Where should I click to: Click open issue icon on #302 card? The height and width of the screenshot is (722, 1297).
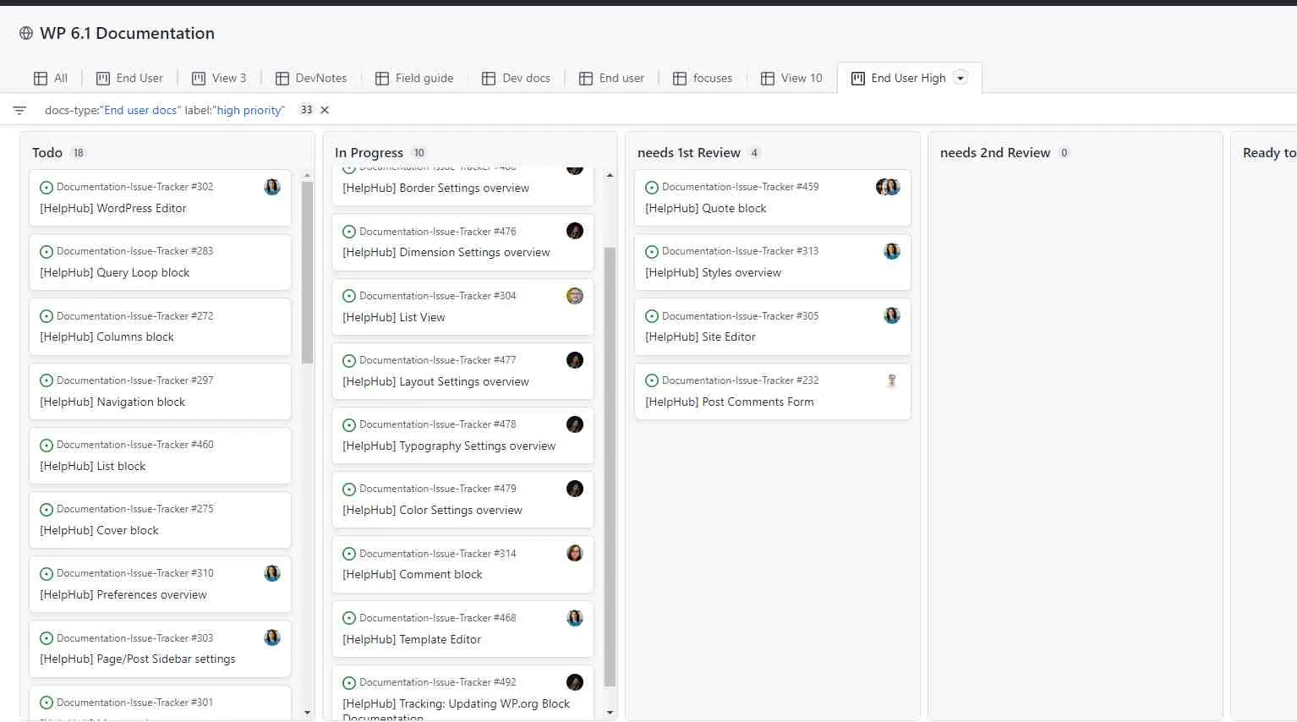(47, 188)
